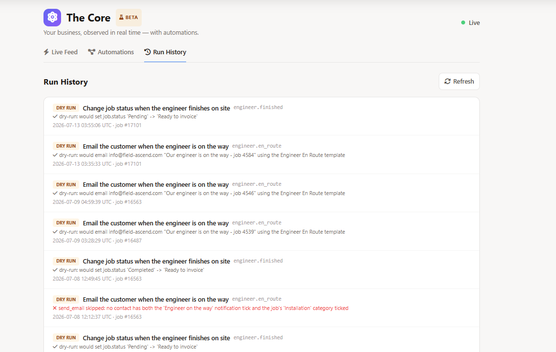Click timestamp 2026-07-09 04:59:39 UTC
This screenshot has height=352, width=556.
82,202
